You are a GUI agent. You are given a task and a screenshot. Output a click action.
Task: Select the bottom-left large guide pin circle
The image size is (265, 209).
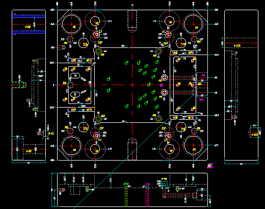(71, 146)
